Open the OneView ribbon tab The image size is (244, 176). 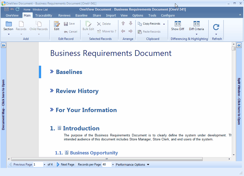tap(12, 15)
